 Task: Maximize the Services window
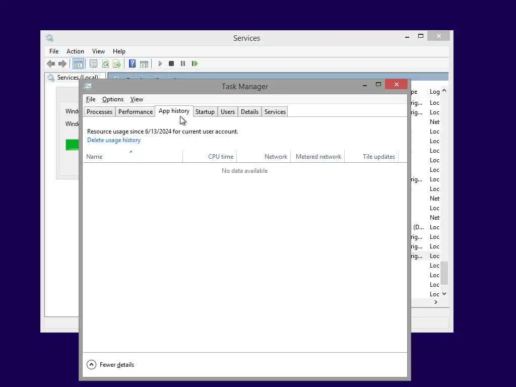tap(421, 36)
